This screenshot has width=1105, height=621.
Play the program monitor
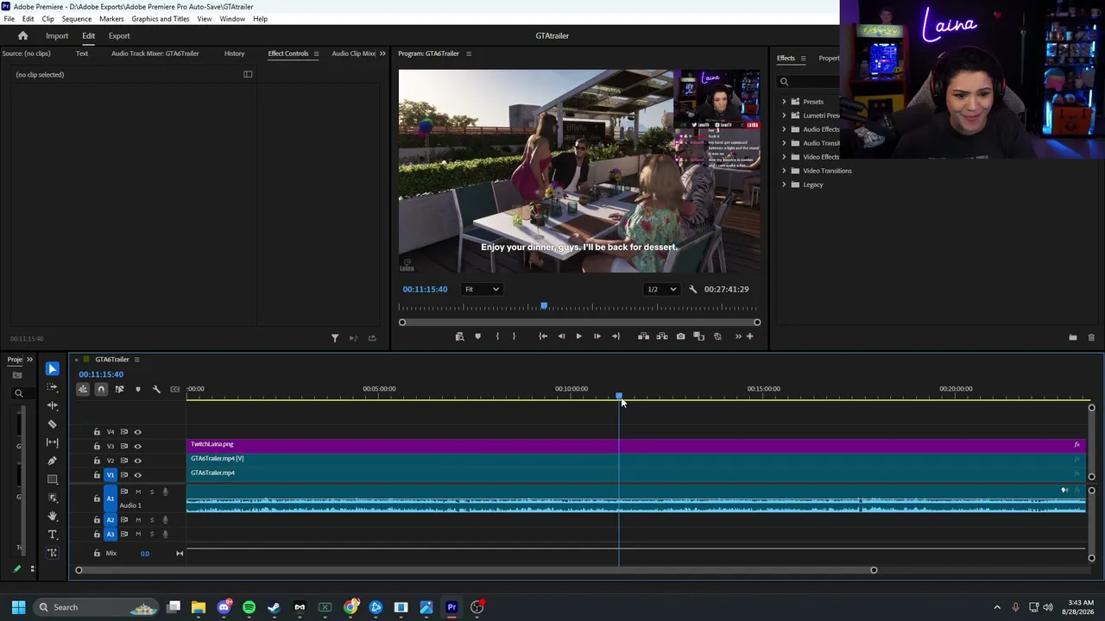[x=578, y=336]
